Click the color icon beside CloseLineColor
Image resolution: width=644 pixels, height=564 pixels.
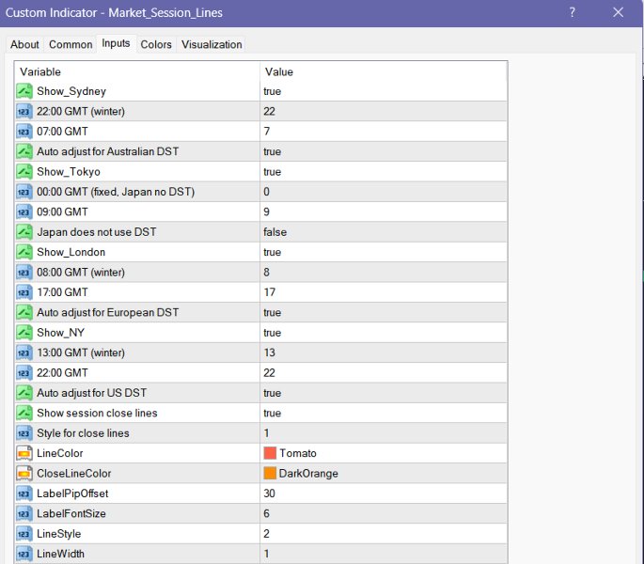click(24, 474)
